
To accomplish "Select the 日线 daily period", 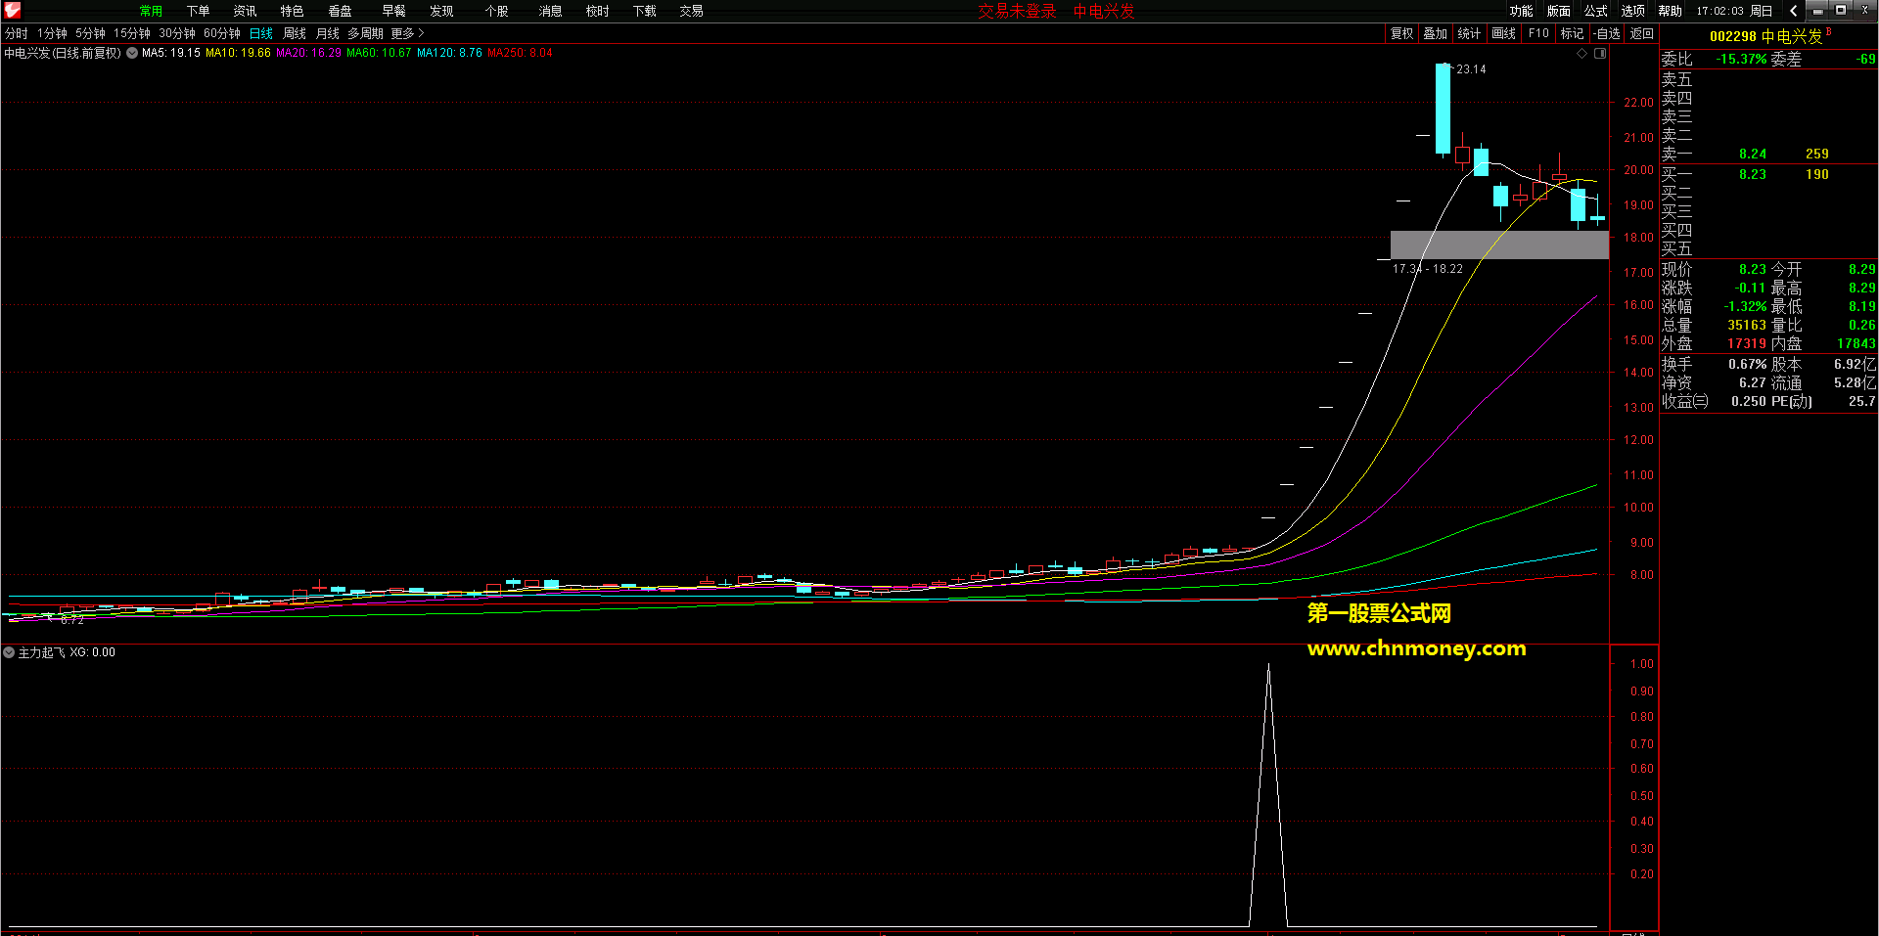I will point(261,33).
